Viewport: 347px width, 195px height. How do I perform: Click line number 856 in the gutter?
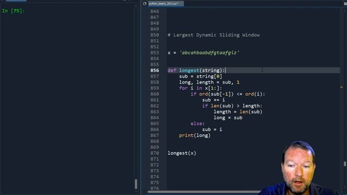pos(155,70)
